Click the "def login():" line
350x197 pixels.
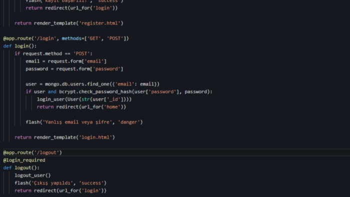pyautogui.click(x=20, y=46)
